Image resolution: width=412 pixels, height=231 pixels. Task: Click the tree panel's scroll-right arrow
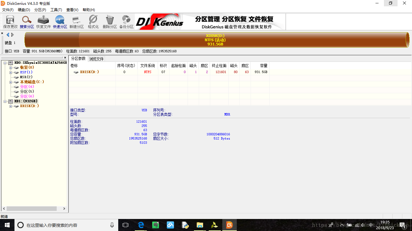coord(64,208)
